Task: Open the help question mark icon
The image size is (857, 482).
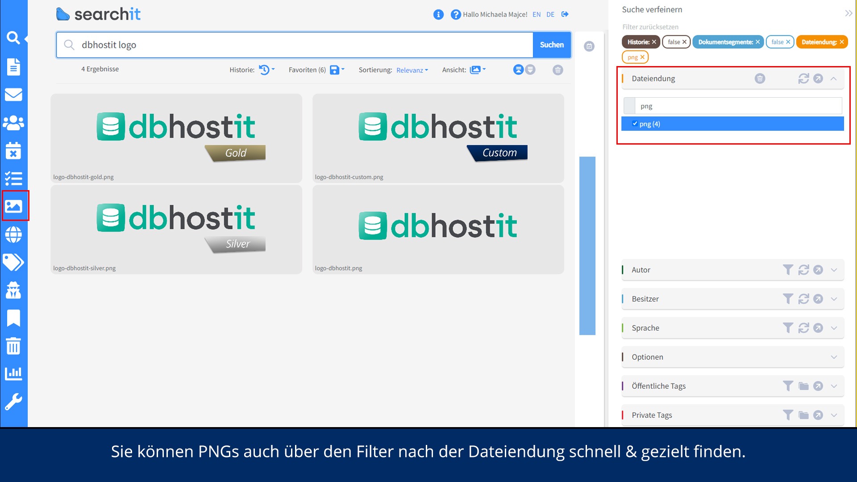Action: (x=455, y=14)
